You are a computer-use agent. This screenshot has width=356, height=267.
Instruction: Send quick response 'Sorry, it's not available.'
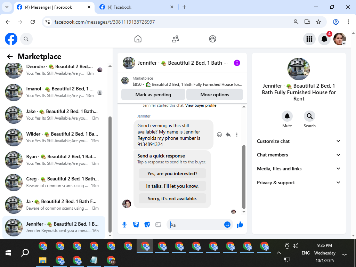172,199
